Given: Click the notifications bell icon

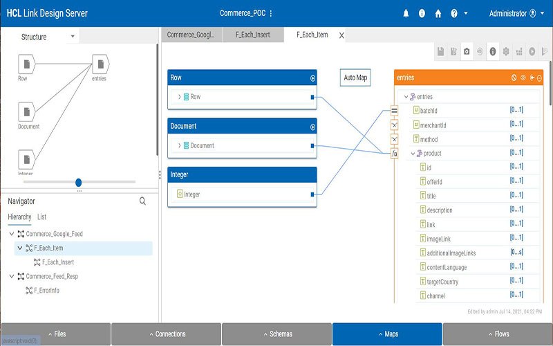Looking at the screenshot, I should coord(406,13).
